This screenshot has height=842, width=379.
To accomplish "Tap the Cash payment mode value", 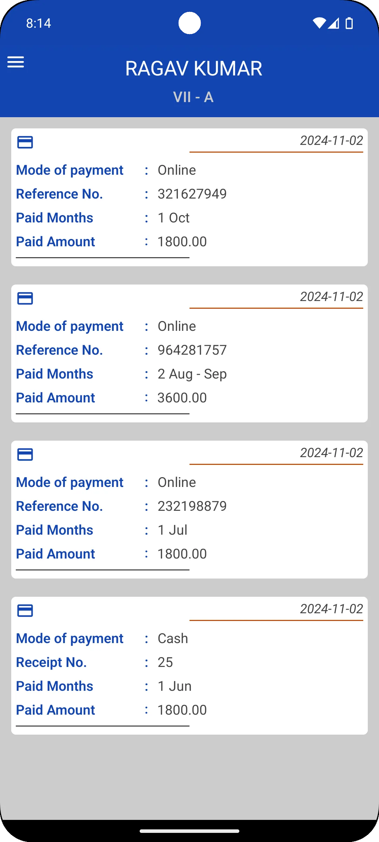I will click(173, 639).
